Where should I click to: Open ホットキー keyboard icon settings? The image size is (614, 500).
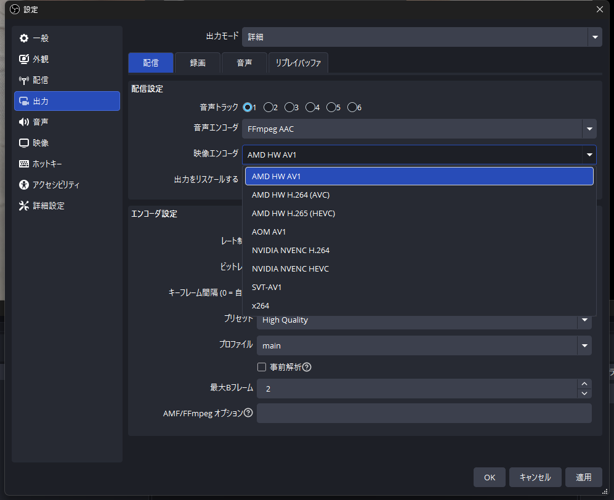point(24,164)
